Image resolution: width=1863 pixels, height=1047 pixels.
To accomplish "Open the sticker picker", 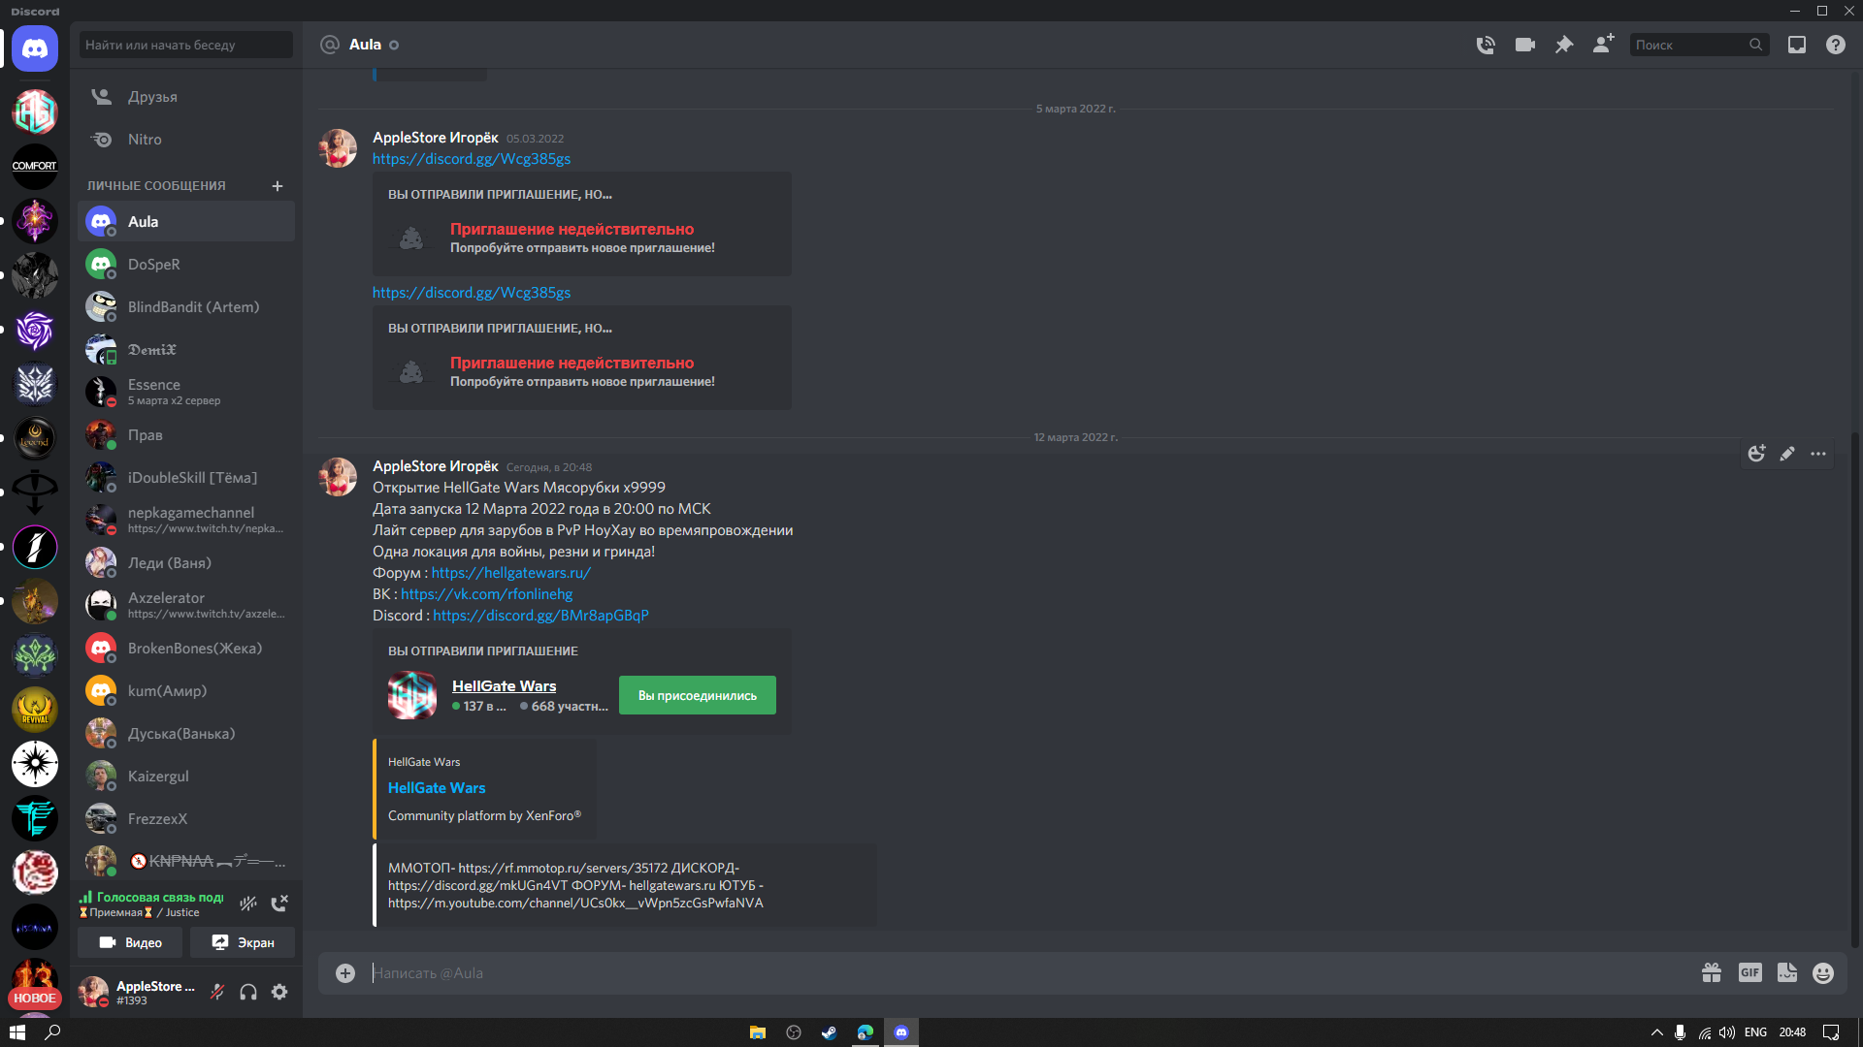I will (x=1787, y=973).
